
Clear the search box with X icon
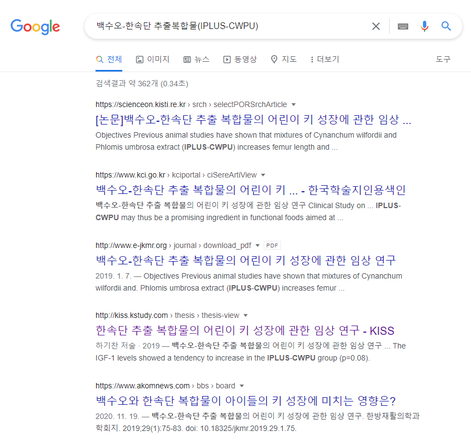(376, 26)
